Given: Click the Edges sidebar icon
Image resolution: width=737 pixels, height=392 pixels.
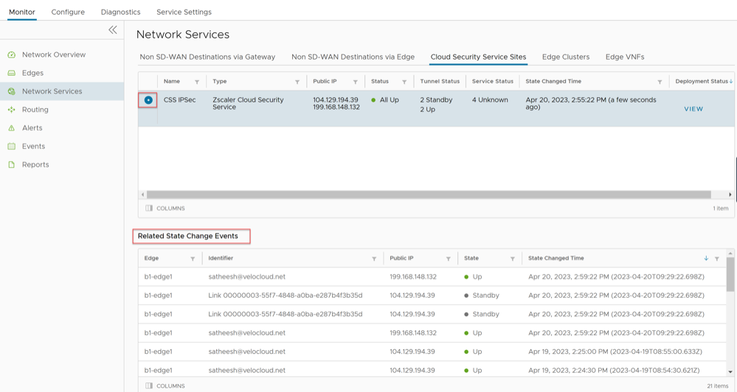Looking at the screenshot, I should coord(11,73).
